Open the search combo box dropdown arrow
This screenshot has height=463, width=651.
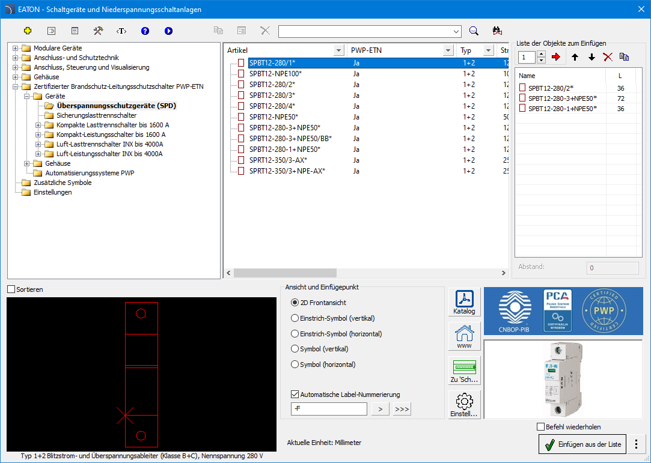pyautogui.click(x=456, y=31)
